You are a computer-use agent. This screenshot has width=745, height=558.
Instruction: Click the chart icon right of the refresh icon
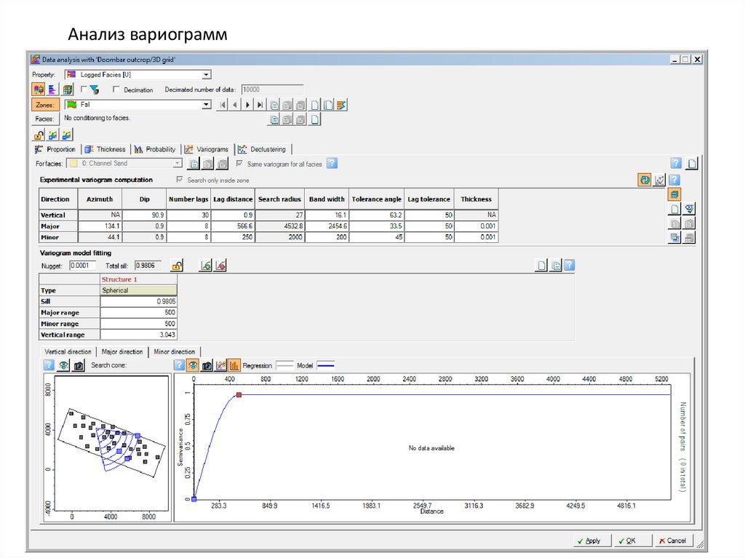click(x=659, y=180)
